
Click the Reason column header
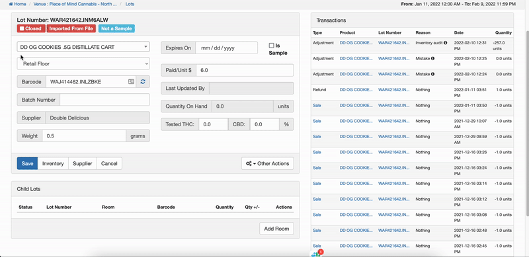423,33
